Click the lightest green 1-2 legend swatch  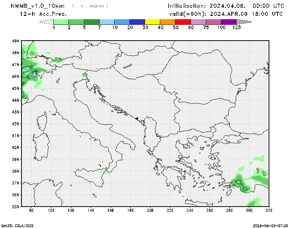tap(61, 22)
